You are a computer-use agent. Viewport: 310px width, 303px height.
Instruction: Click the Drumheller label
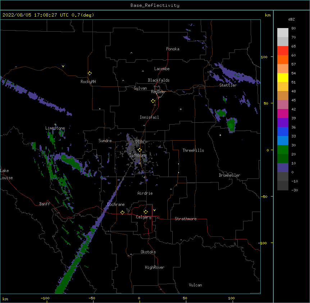229,175
